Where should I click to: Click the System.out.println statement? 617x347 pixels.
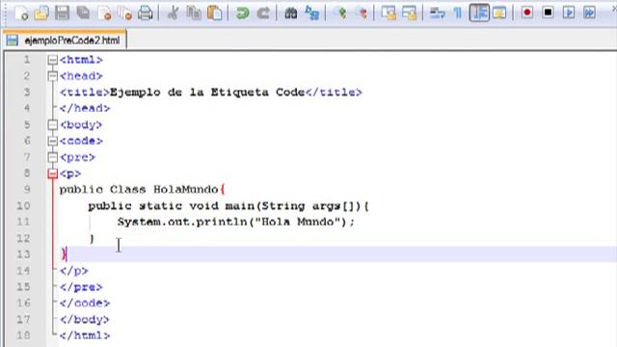coord(235,222)
